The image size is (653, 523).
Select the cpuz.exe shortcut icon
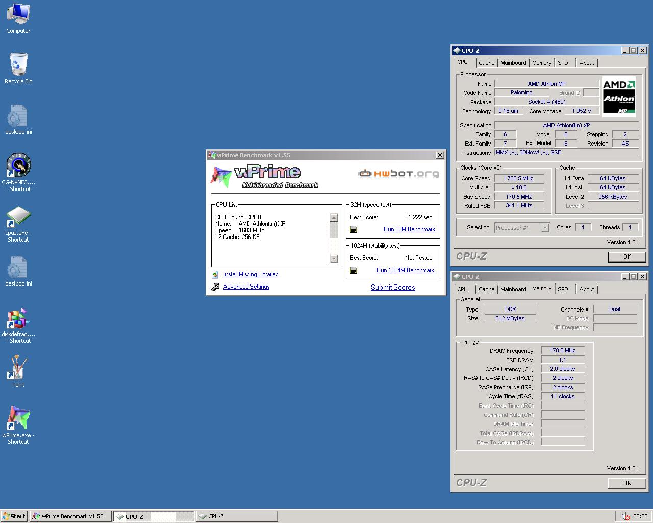coord(18,217)
